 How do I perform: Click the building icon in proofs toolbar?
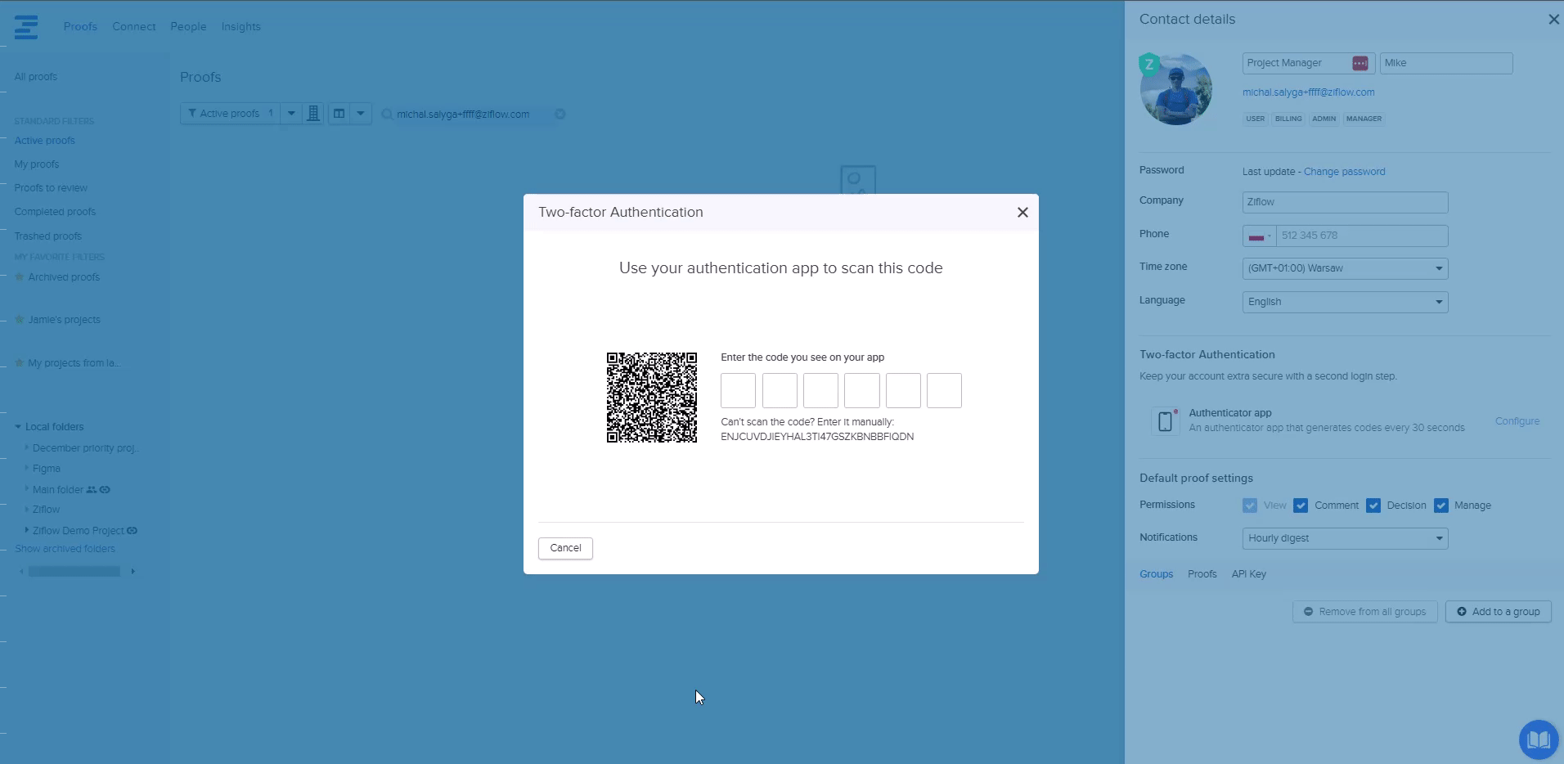point(312,114)
